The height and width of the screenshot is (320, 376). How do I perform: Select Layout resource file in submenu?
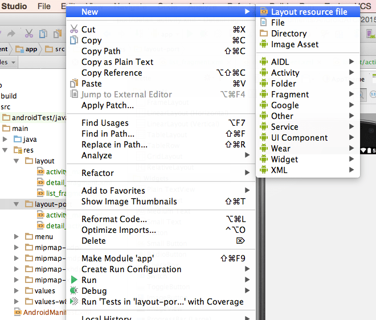tap(308, 12)
